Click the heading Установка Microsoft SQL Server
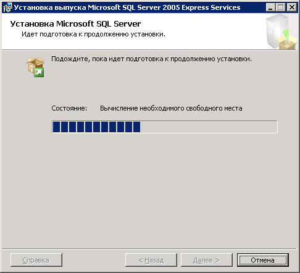The width and height of the screenshot is (300, 273). [75, 24]
